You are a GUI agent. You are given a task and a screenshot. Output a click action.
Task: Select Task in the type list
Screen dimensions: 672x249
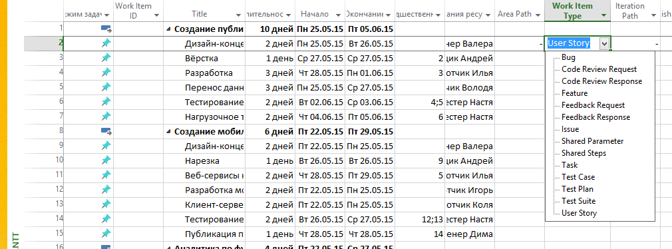pos(570,165)
